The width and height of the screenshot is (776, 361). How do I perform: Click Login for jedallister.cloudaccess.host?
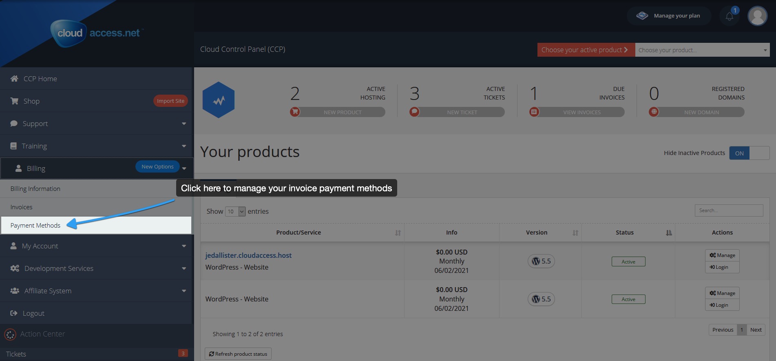(722, 267)
